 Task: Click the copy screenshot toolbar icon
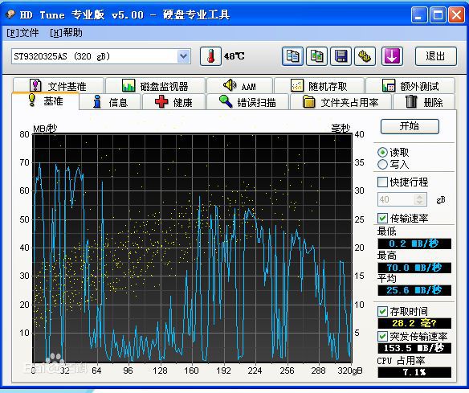316,56
